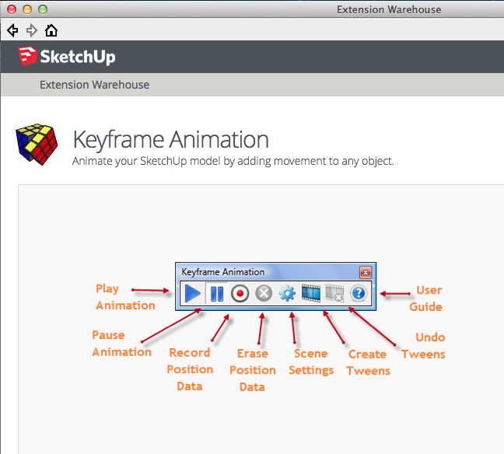Open the User Guide question mark icon

[x=359, y=293]
